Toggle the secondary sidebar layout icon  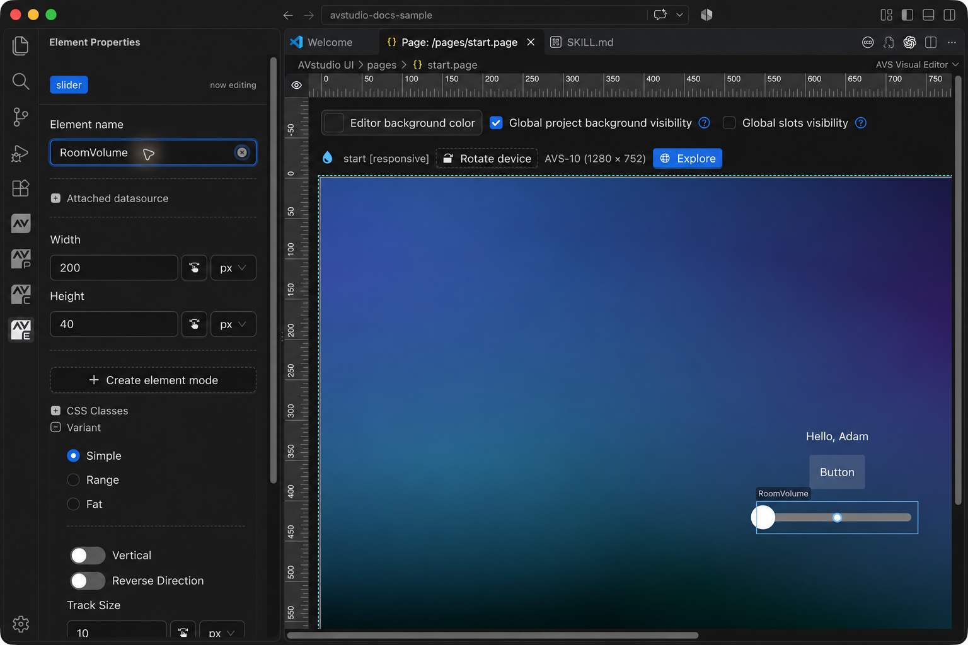pyautogui.click(x=949, y=15)
